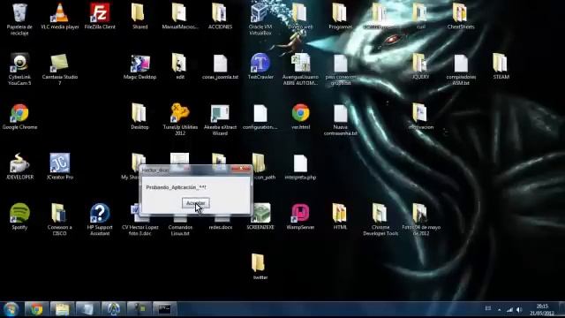
Task: Select cosas_joomla.txt file
Action: pos(220,67)
